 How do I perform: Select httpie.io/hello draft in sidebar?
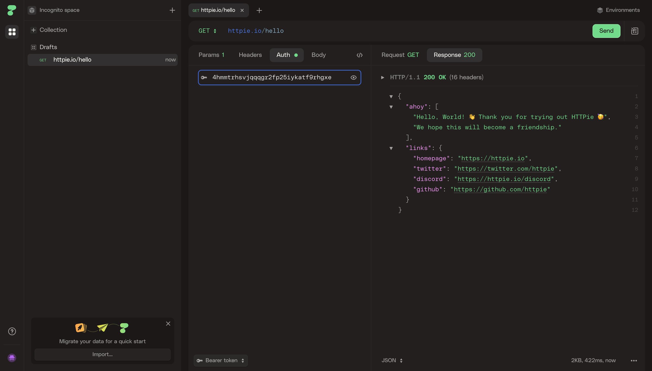point(102,60)
